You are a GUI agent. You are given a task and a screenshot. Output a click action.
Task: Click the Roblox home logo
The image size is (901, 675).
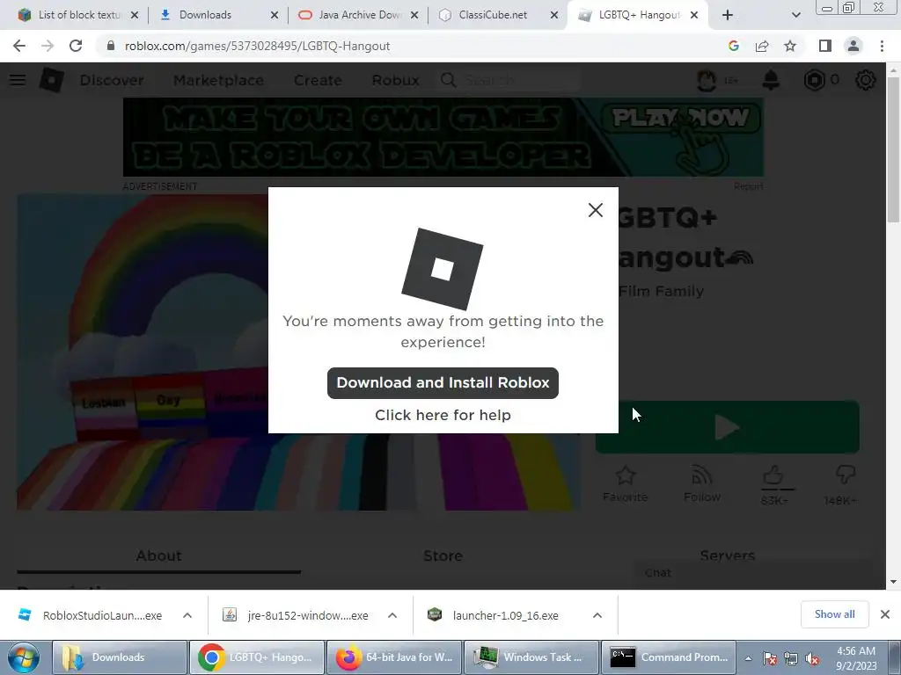(x=51, y=80)
